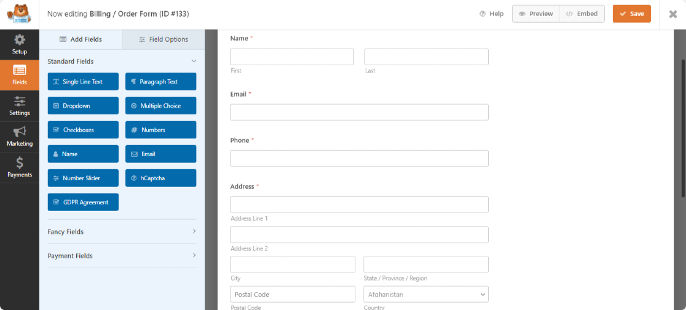
Task: Click the City input box
Action: 293,264
